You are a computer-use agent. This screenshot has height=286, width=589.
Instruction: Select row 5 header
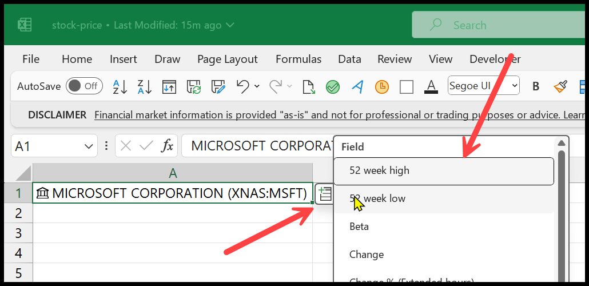click(x=18, y=272)
